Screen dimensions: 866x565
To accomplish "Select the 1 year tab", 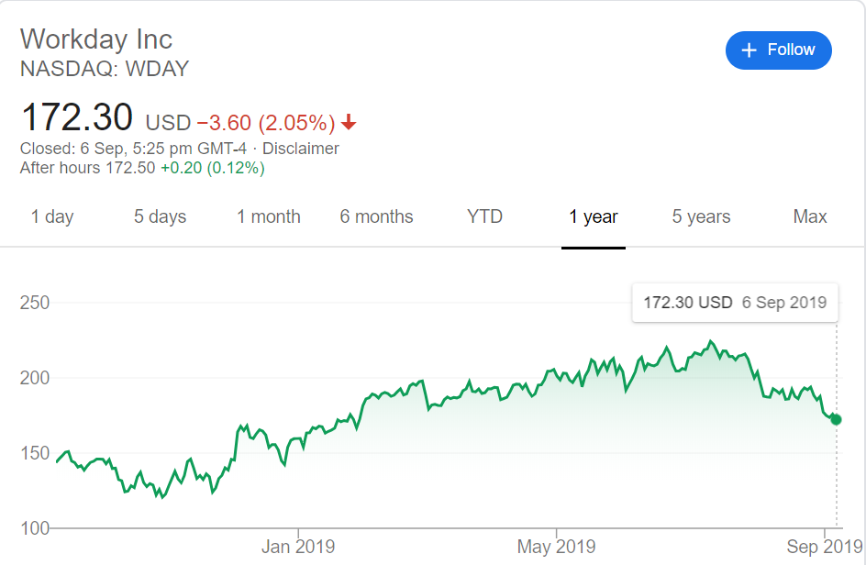I will tap(594, 216).
